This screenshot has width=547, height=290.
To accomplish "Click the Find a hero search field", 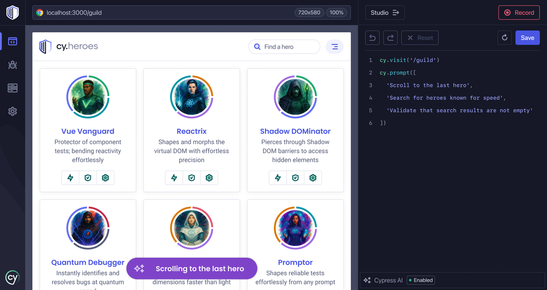I will [284, 46].
